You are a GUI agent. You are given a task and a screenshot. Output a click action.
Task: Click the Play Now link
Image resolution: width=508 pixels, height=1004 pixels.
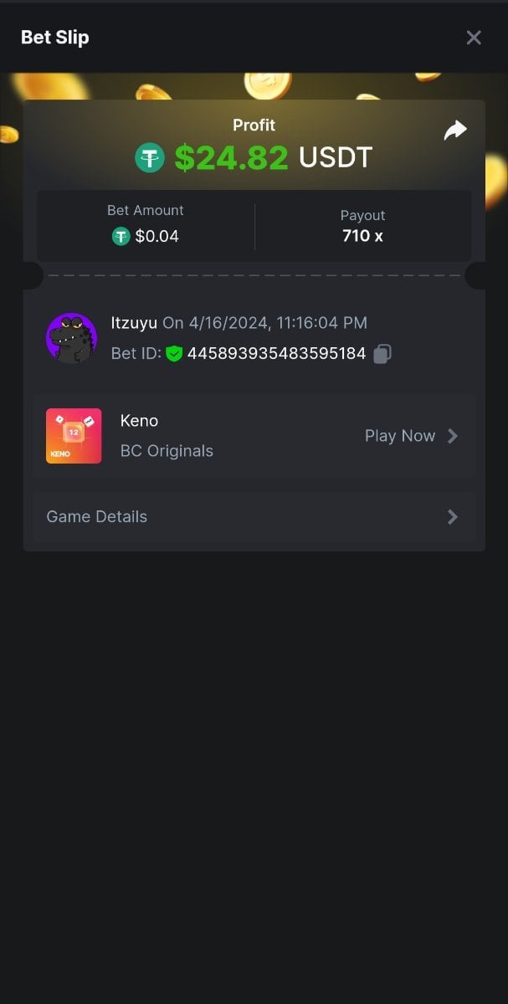pyautogui.click(x=399, y=436)
